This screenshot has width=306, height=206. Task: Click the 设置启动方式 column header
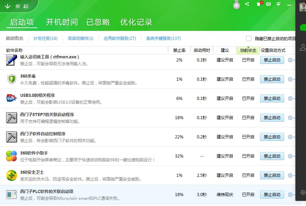(273, 50)
